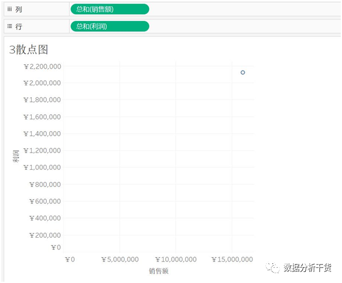Select the 总和(销售额) pill on the columns shelf
342x283 pixels.
pyautogui.click(x=110, y=9)
